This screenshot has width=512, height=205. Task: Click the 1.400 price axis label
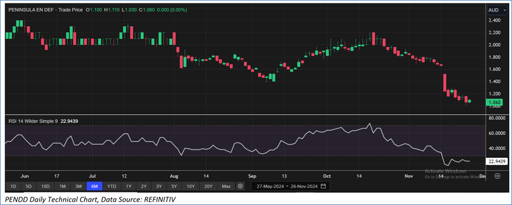pyautogui.click(x=494, y=81)
